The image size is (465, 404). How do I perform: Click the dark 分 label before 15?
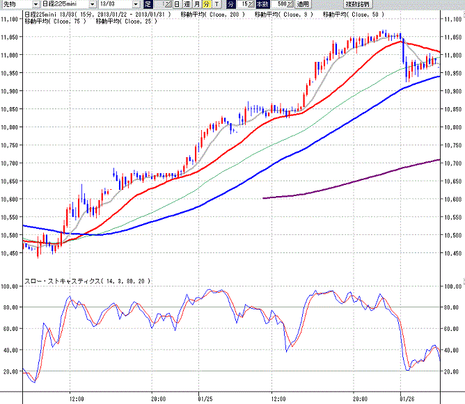tap(230, 4)
